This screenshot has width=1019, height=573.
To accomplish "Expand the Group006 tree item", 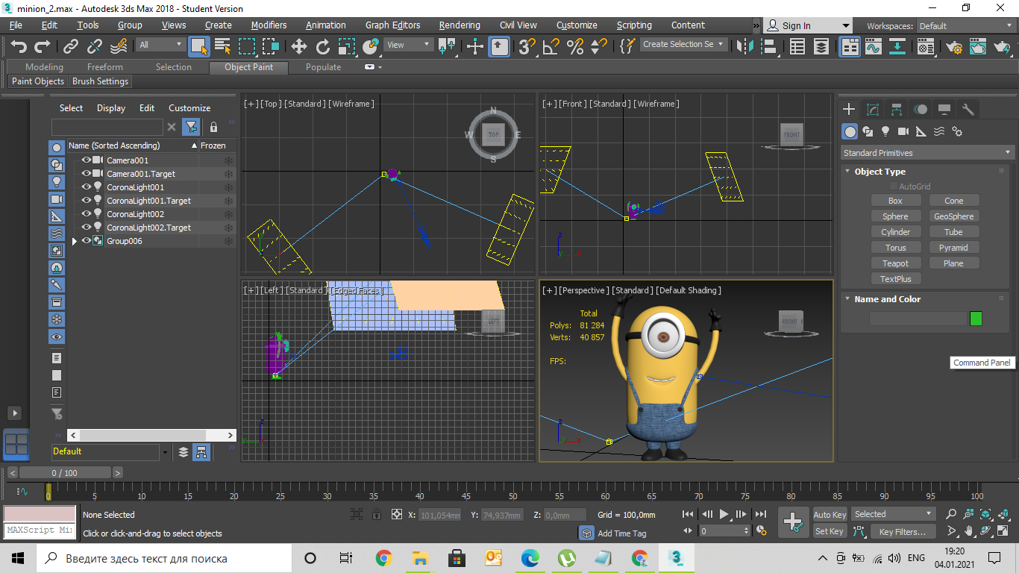I will click(x=74, y=241).
